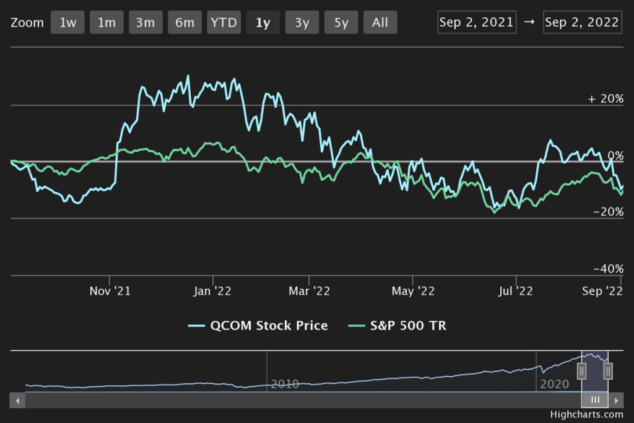Click the left navigator range handle
This screenshot has width=634, height=423.
tap(581, 371)
